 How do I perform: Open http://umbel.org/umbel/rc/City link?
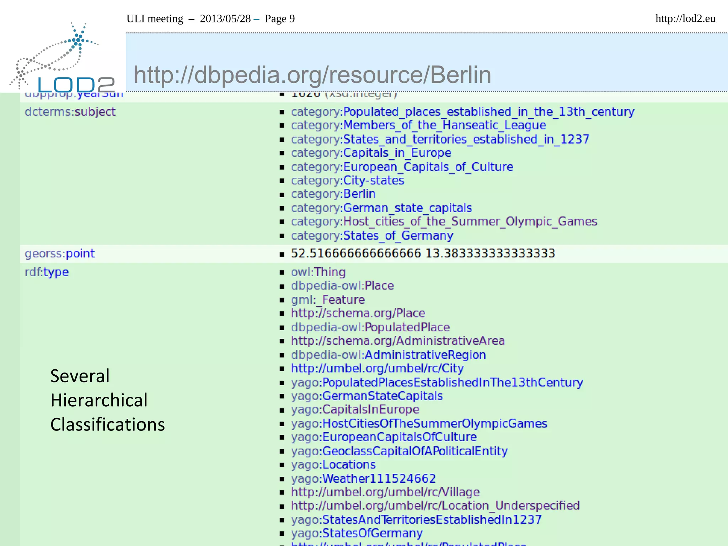pos(377,368)
